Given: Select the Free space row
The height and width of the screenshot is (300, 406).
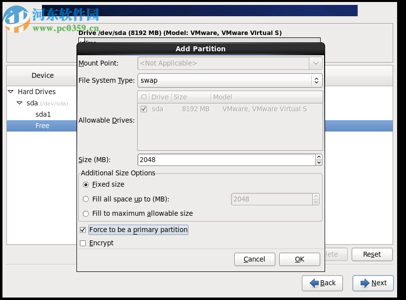Looking at the screenshot, I should point(42,126).
